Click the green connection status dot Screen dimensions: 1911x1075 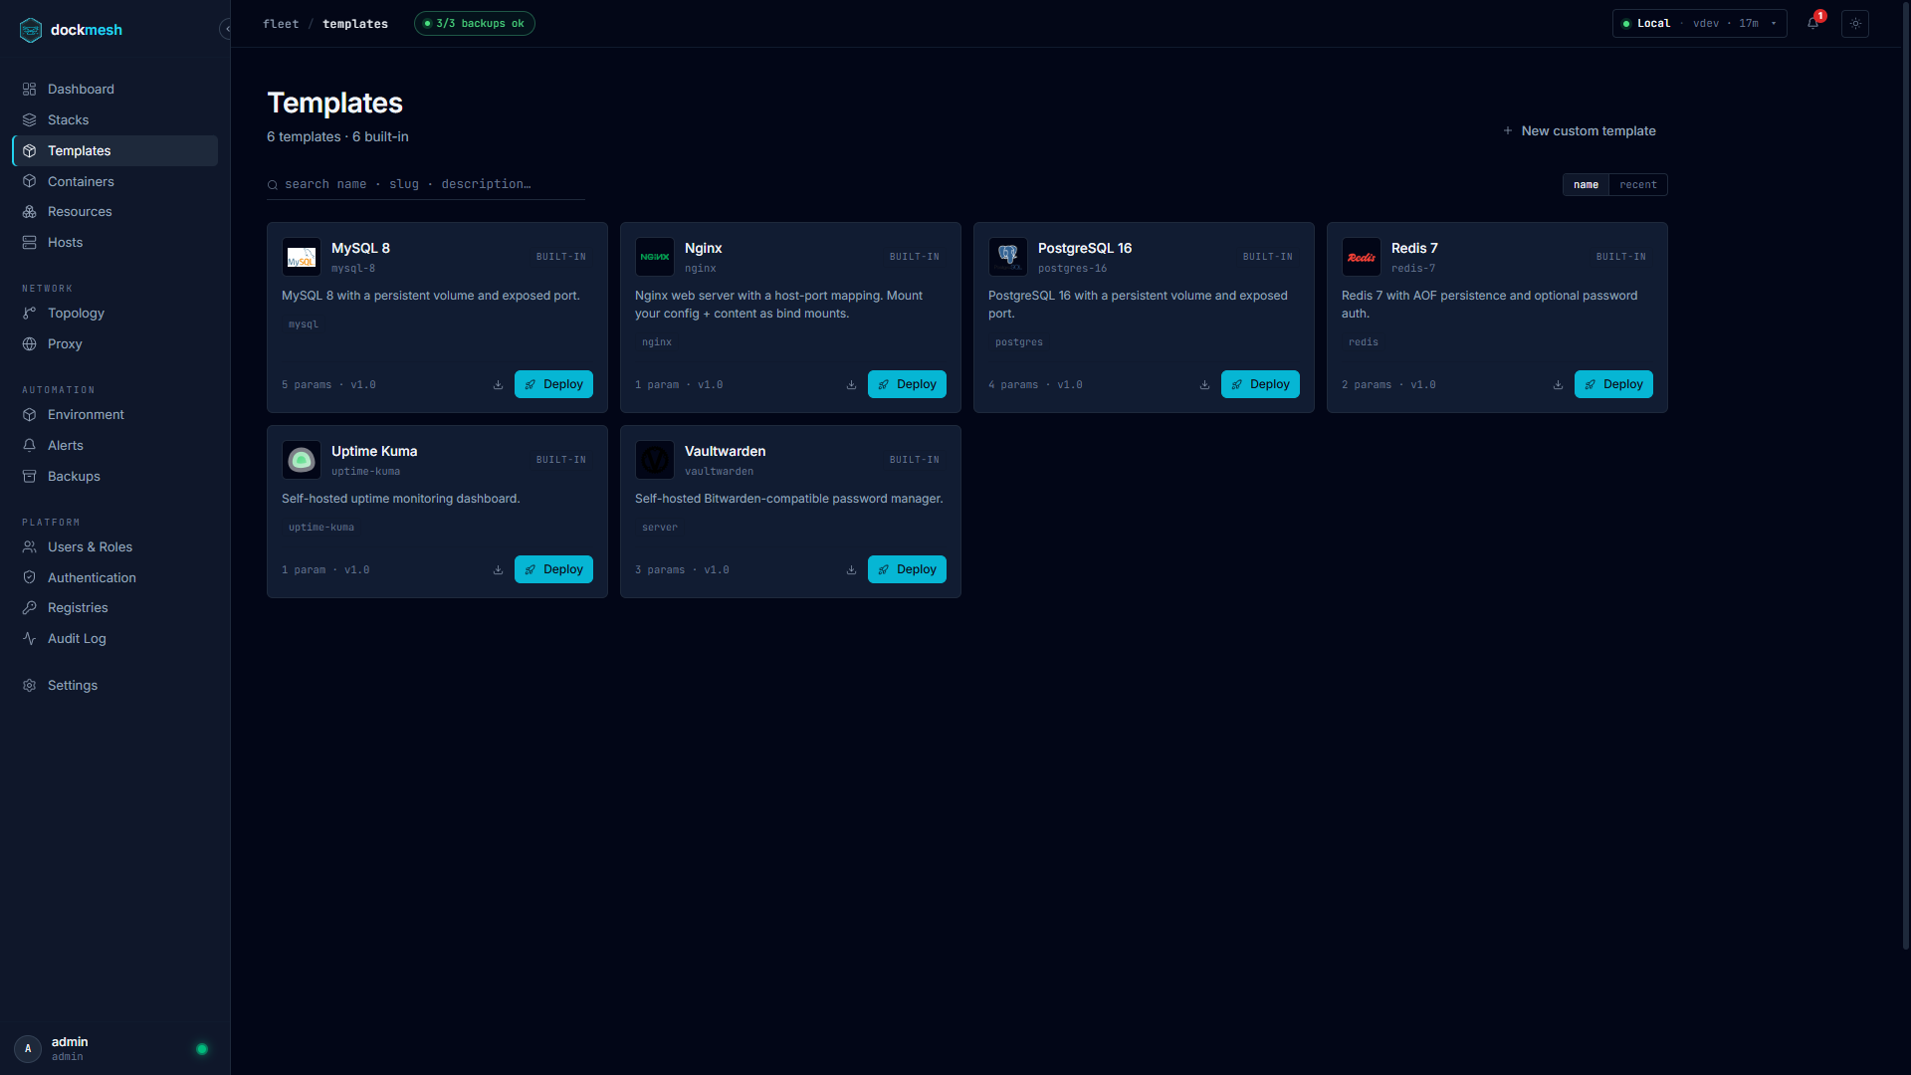point(202,1049)
